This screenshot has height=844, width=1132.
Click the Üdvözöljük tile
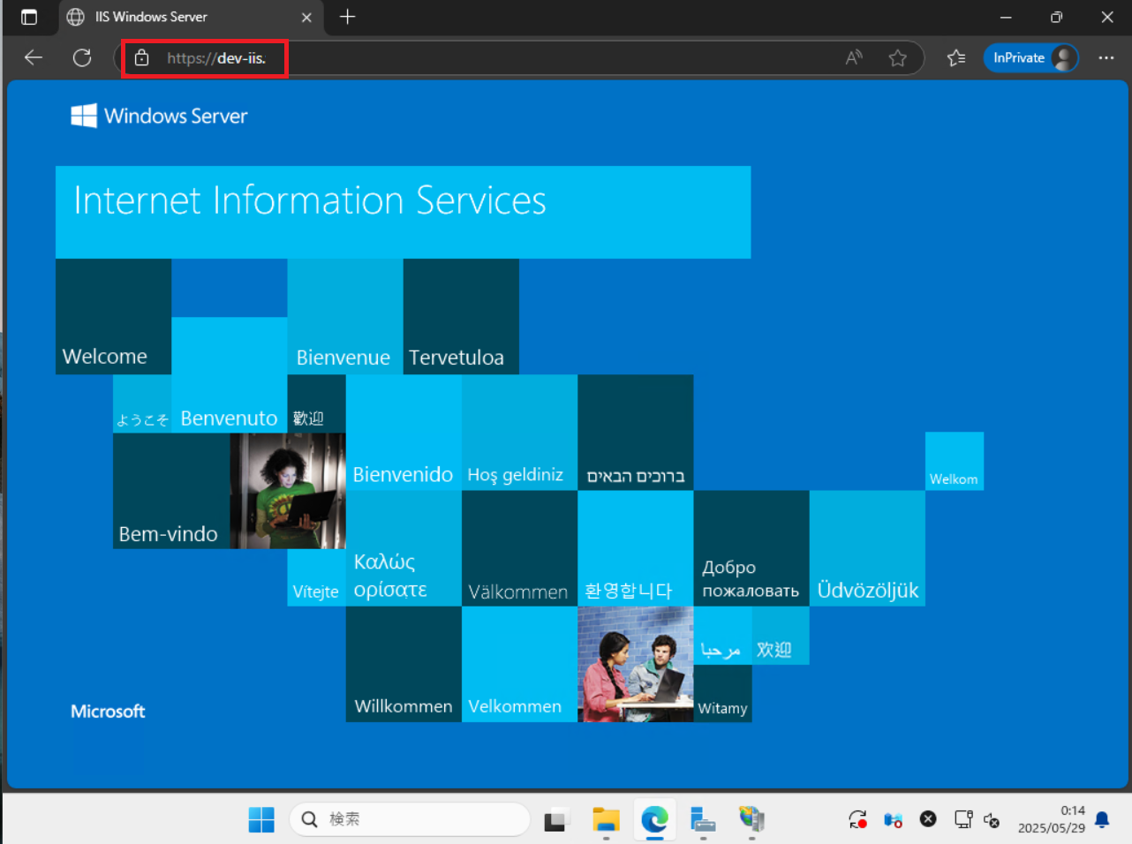pos(867,548)
